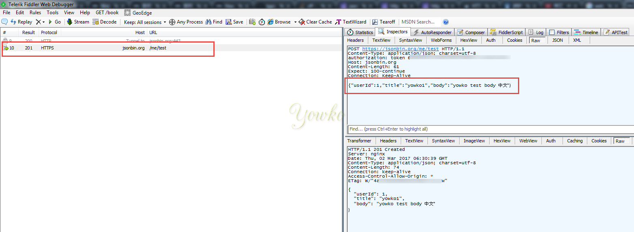Screen dimensions: 634x232
Task: Toggle the Filters tab checkbox
Action: 552,32
